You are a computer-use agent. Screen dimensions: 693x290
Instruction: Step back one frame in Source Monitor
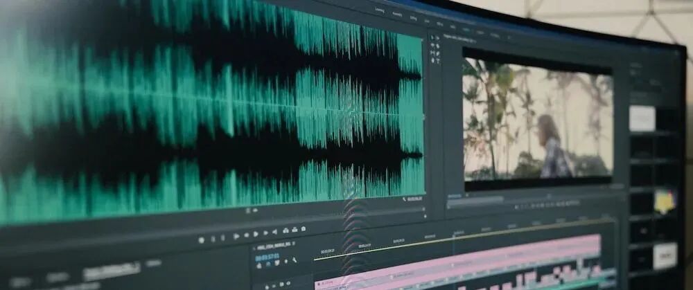click(247, 235)
